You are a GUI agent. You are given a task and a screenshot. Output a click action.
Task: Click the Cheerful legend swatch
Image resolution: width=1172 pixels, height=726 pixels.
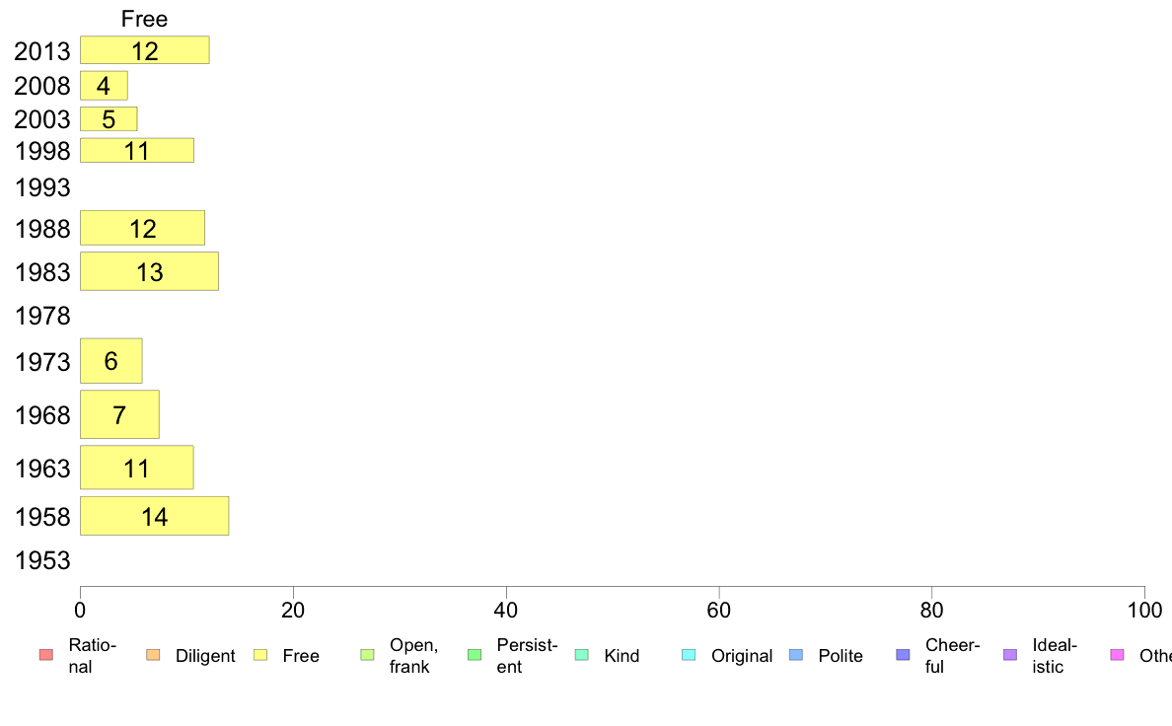903,655
